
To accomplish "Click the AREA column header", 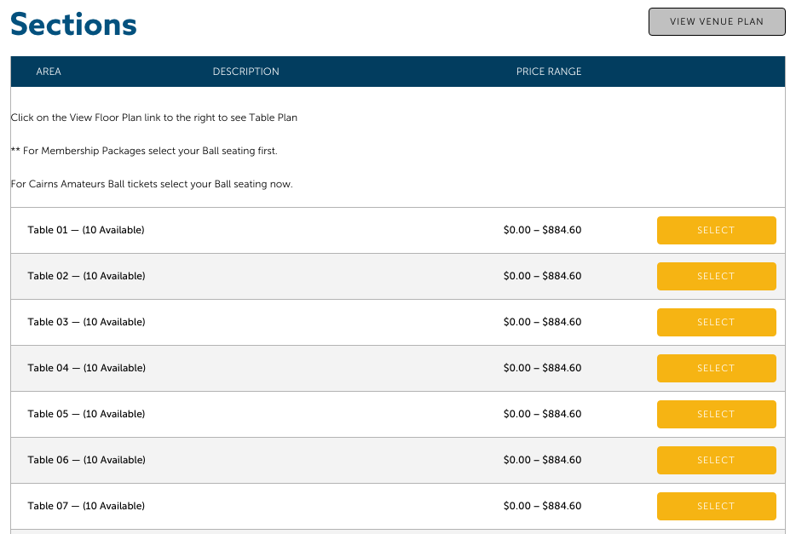I will (49, 72).
